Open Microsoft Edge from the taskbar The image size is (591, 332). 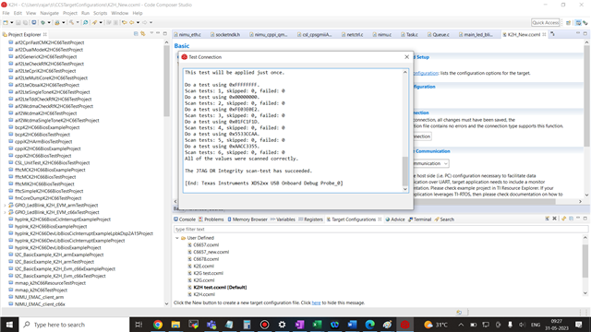tap(369, 325)
